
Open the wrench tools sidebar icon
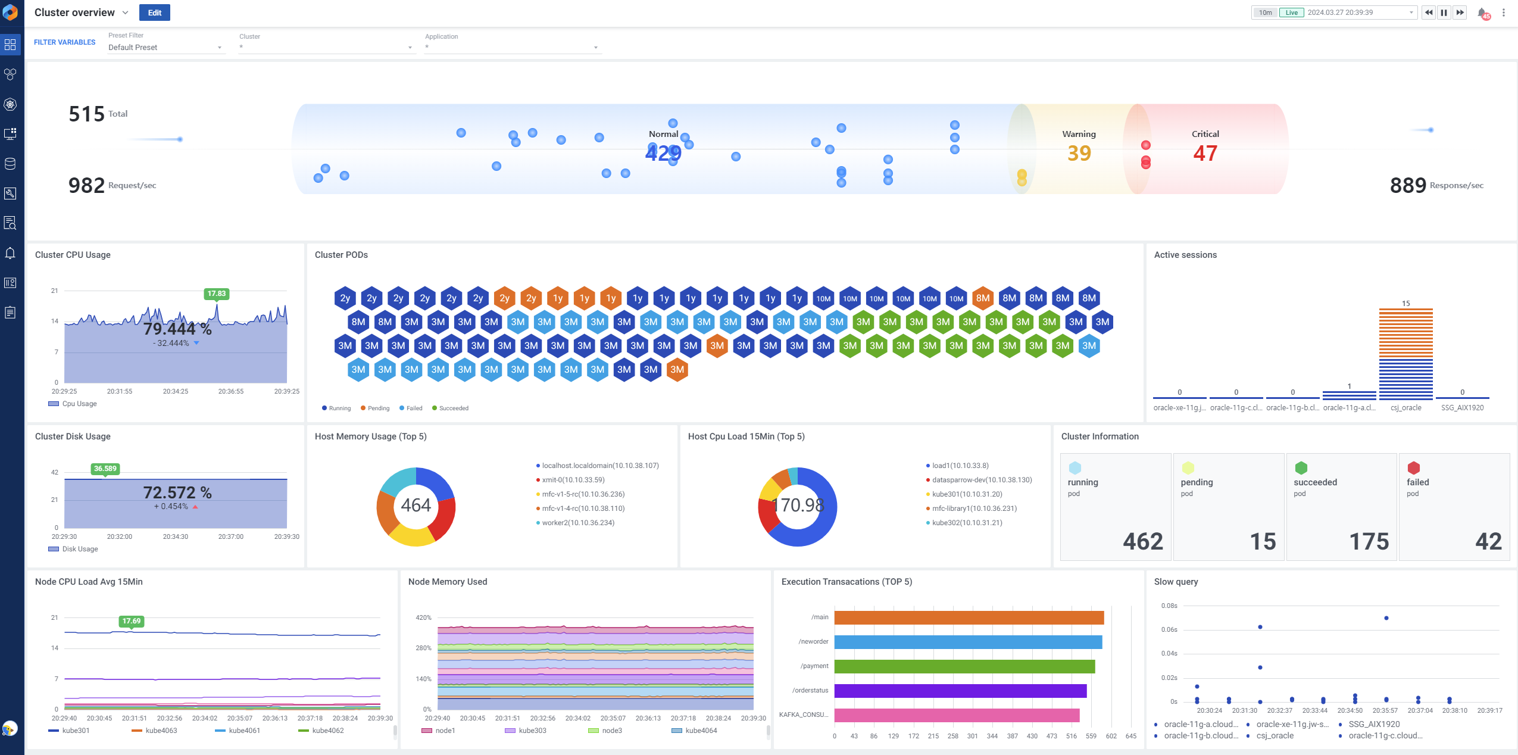pos(10,194)
